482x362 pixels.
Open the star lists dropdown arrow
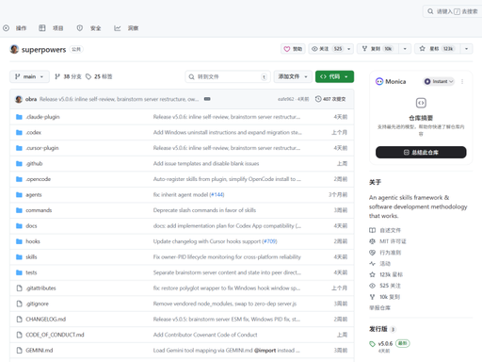466,49
